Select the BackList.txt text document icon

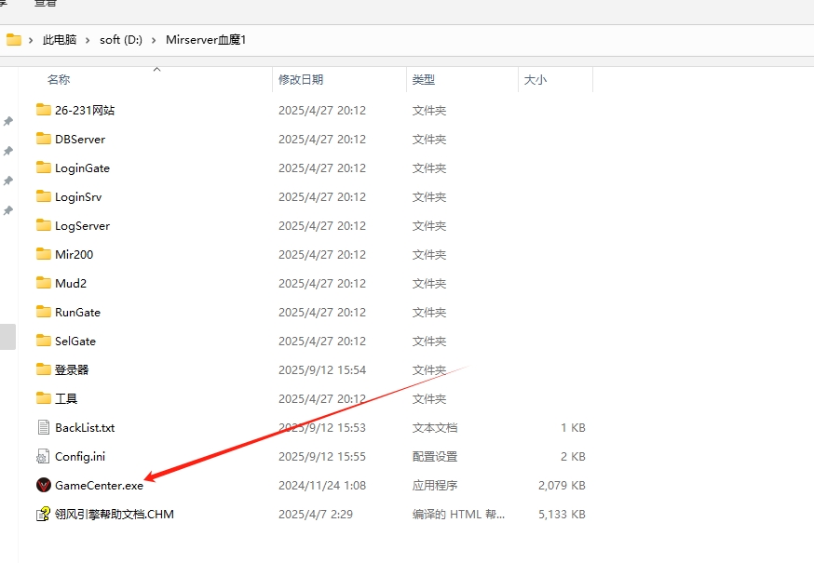click(x=43, y=427)
